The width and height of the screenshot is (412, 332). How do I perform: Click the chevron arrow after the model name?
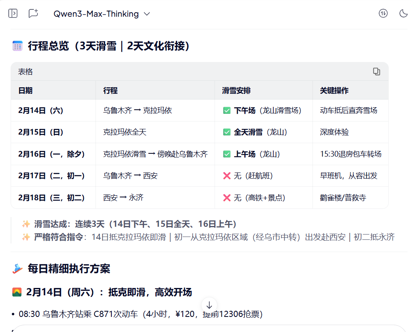point(147,14)
